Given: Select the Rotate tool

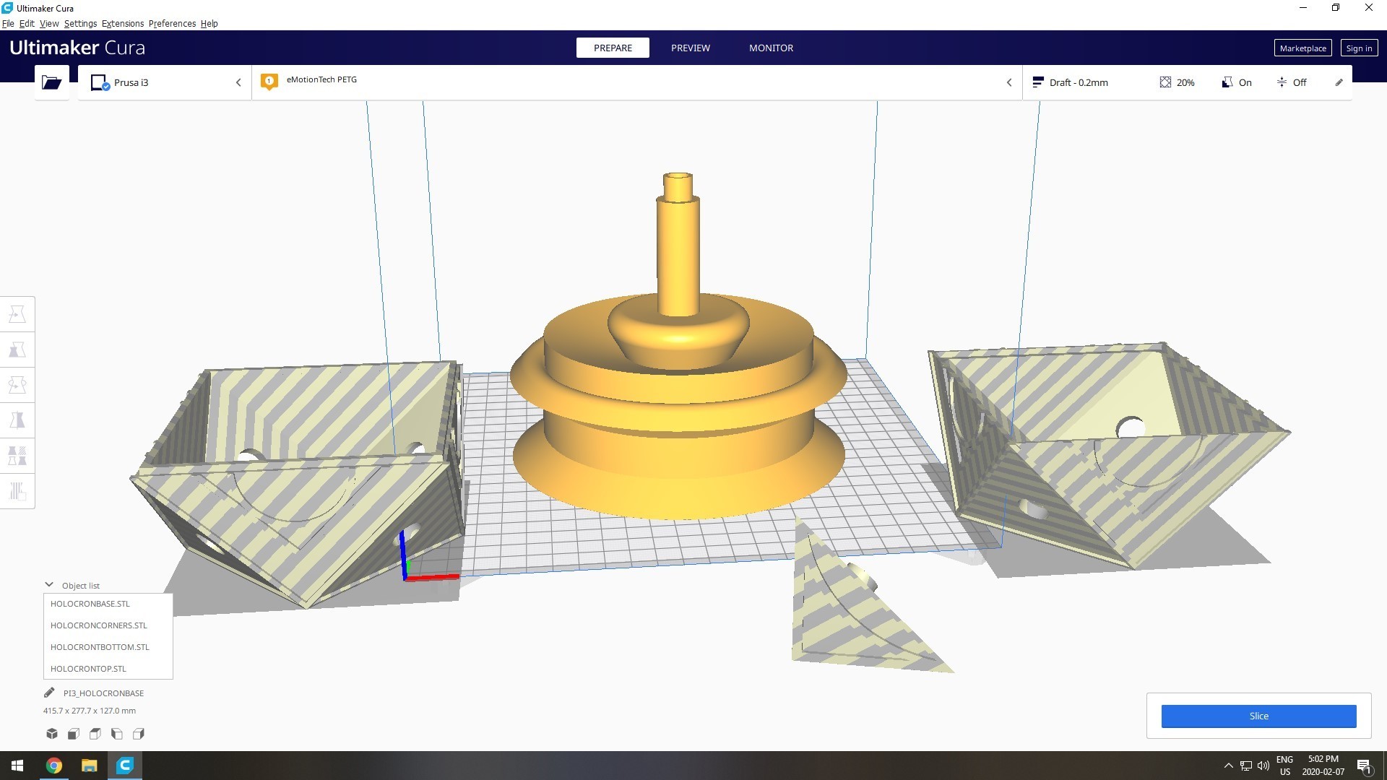Looking at the screenshot, I should [17, 385].
